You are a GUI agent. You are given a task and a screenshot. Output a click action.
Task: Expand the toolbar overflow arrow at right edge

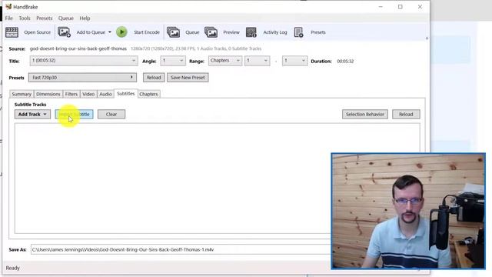427,38
